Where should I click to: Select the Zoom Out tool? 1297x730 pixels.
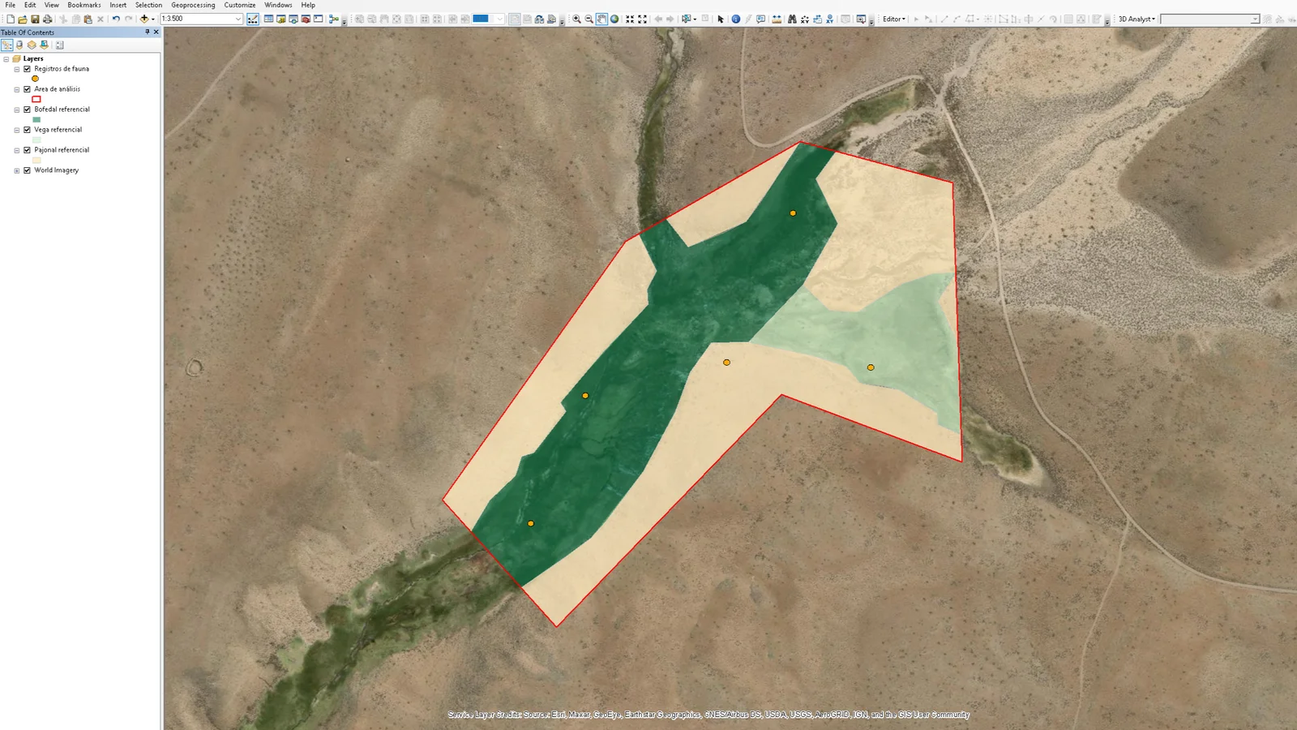(x=589, y=19)
